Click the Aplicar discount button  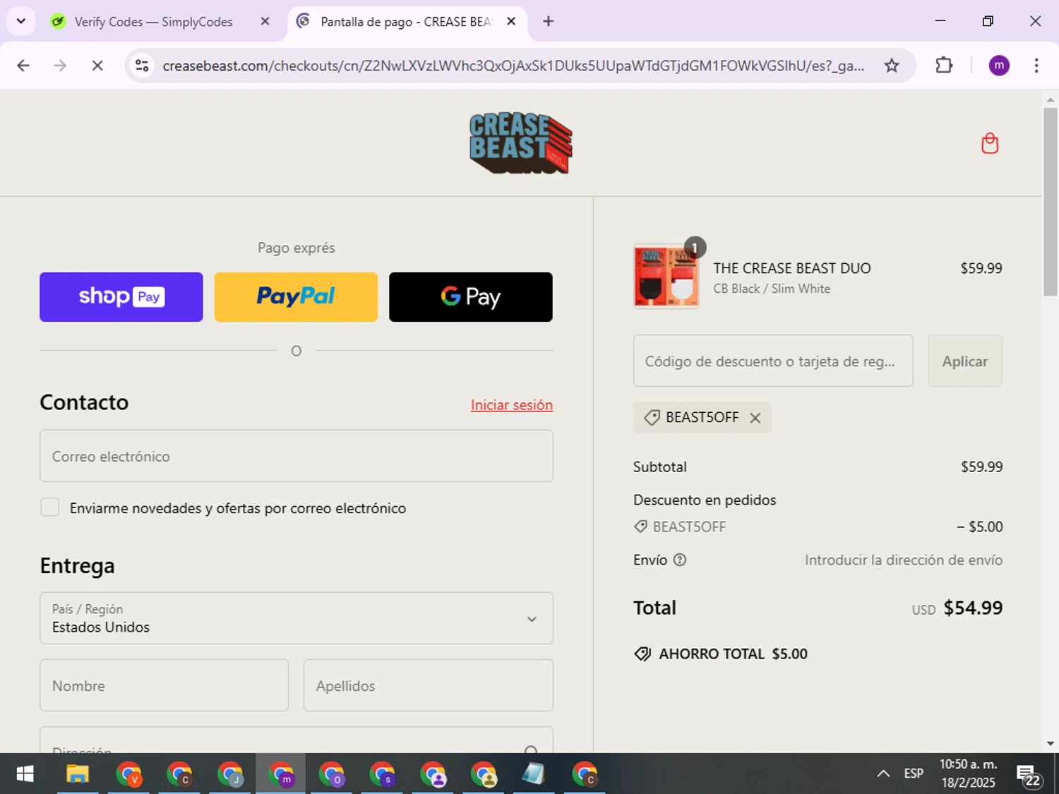(x=965, y=361)
